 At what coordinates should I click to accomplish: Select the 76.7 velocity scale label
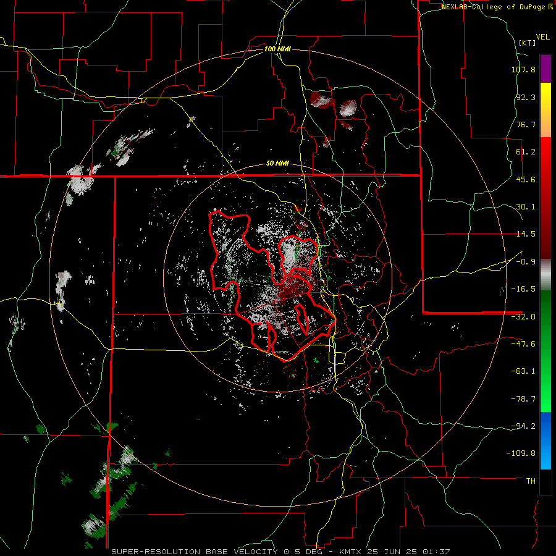(526, 124)
